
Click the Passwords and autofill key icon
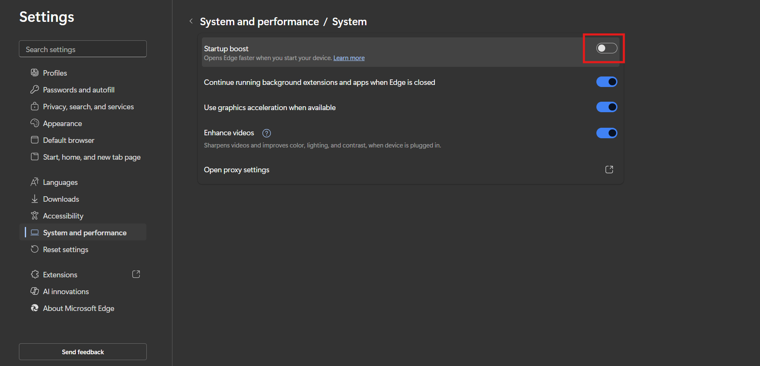click(x=34, y=90)
